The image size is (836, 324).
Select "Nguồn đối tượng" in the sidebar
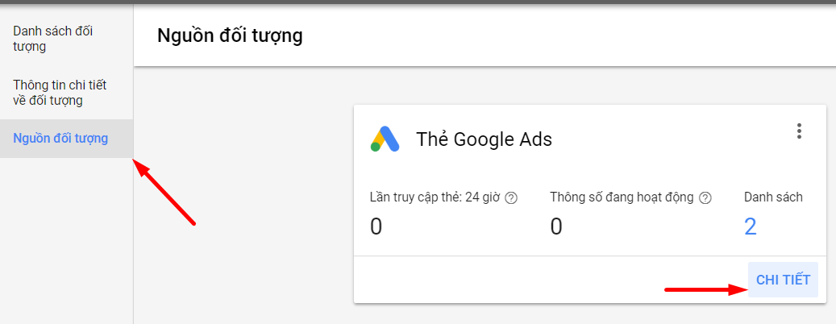coord(60,139)
